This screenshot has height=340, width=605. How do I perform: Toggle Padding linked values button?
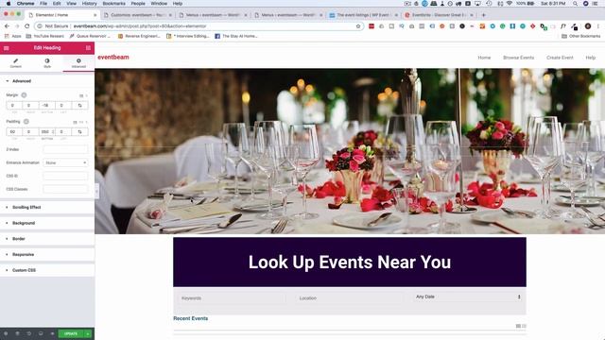pyautogui.click(x=79, y=132)
